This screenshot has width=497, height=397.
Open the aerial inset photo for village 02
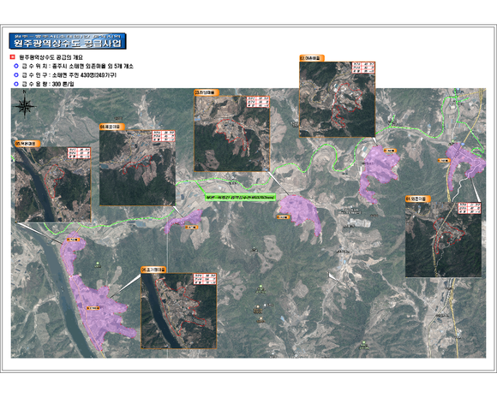[x=338, y=99]
